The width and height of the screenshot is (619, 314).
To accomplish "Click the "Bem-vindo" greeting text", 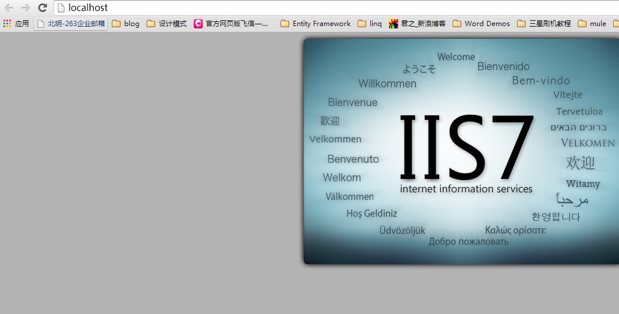I will [541, 81].
